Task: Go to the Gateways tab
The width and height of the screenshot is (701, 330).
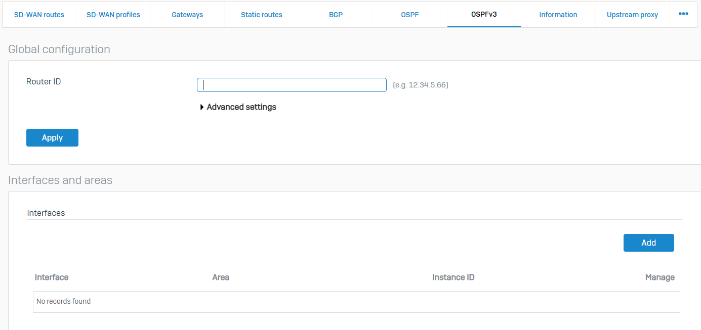Action: 187,15
